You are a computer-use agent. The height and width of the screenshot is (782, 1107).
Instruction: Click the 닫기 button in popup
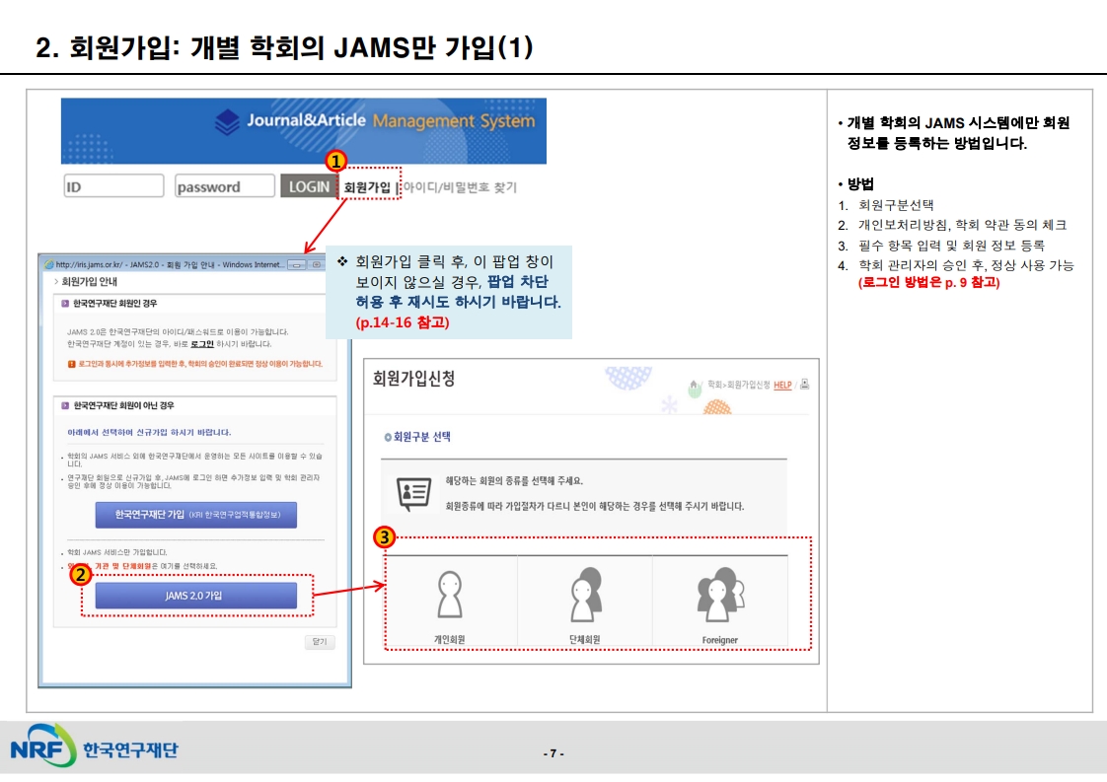pyautogui.click(x=320, y=642)
